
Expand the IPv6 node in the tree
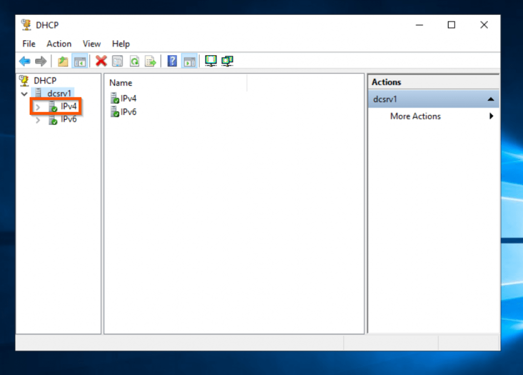[37, 119]
